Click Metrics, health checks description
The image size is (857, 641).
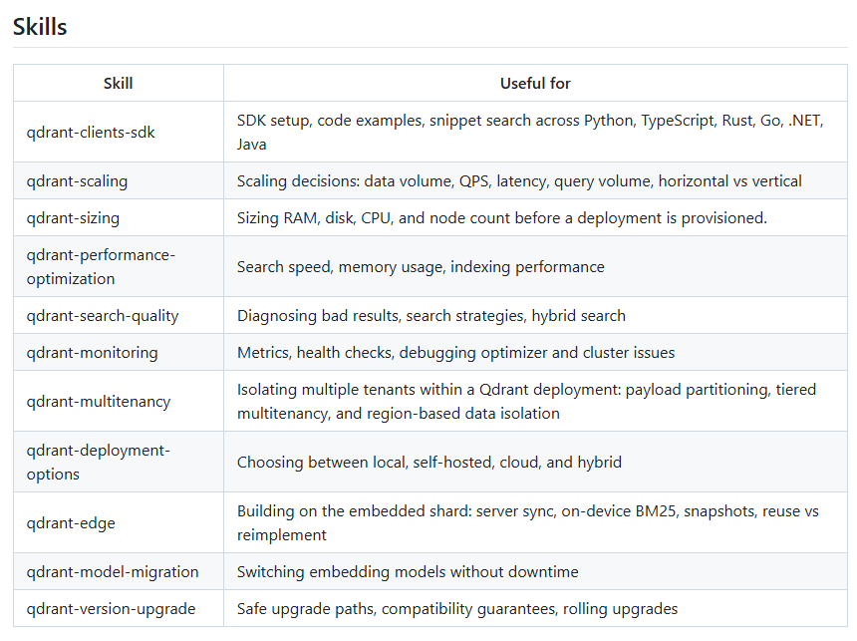(535, 352)
